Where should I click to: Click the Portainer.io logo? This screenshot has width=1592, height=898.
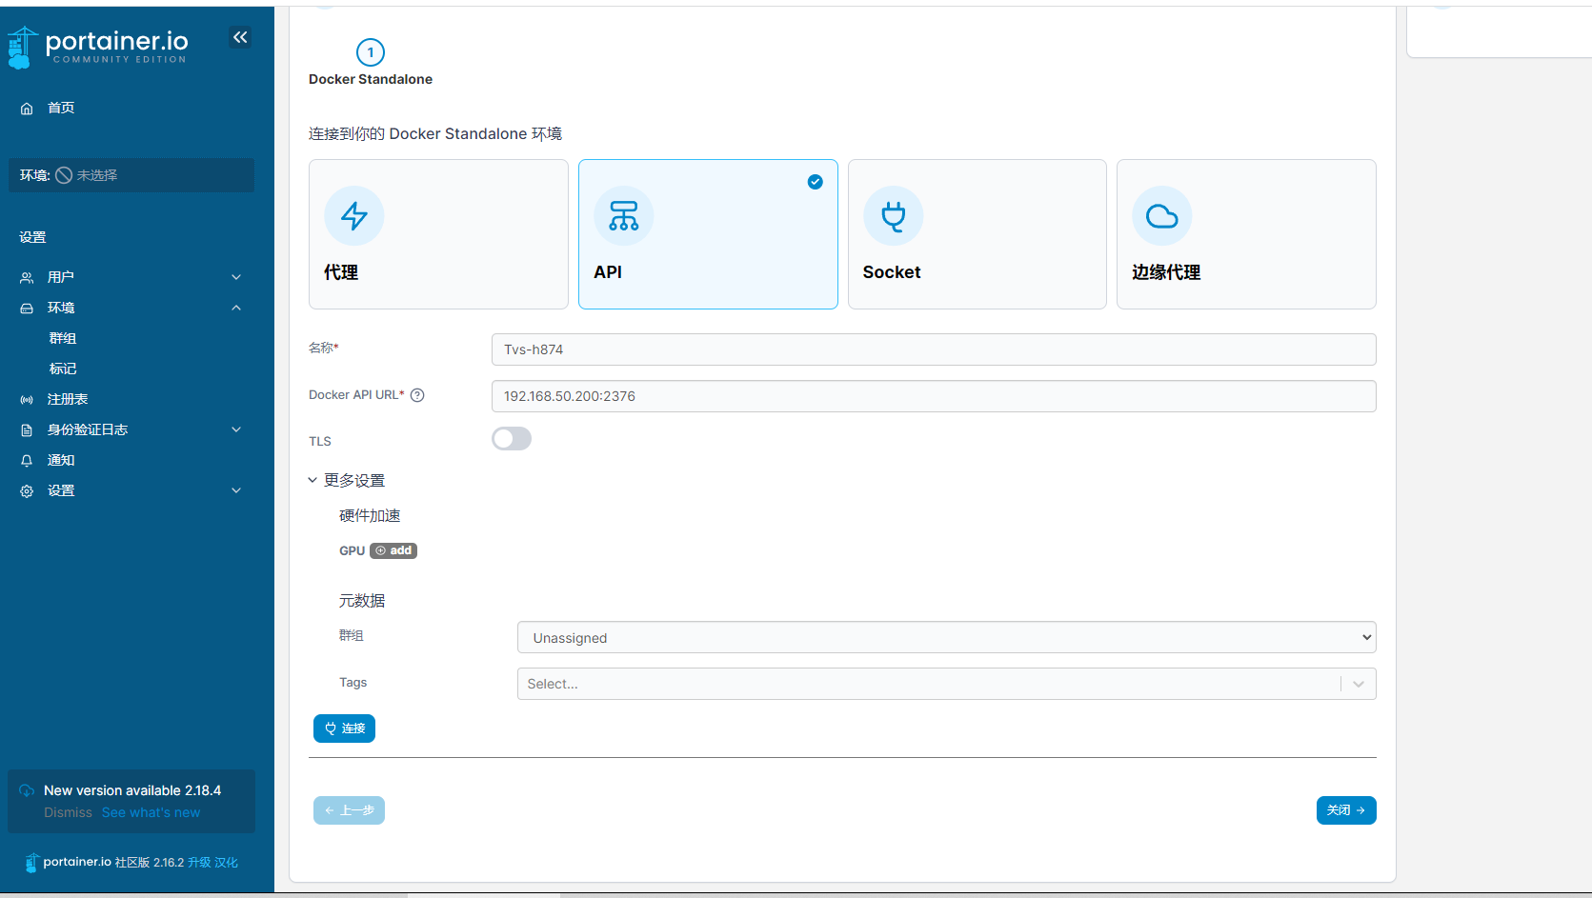point(99,46)
